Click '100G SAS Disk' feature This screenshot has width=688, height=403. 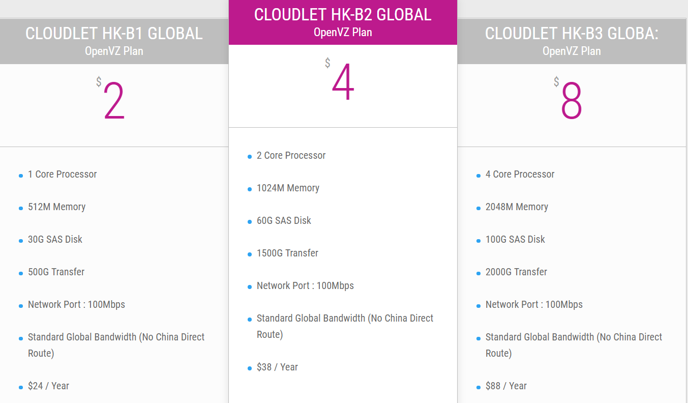coord(515,239)
